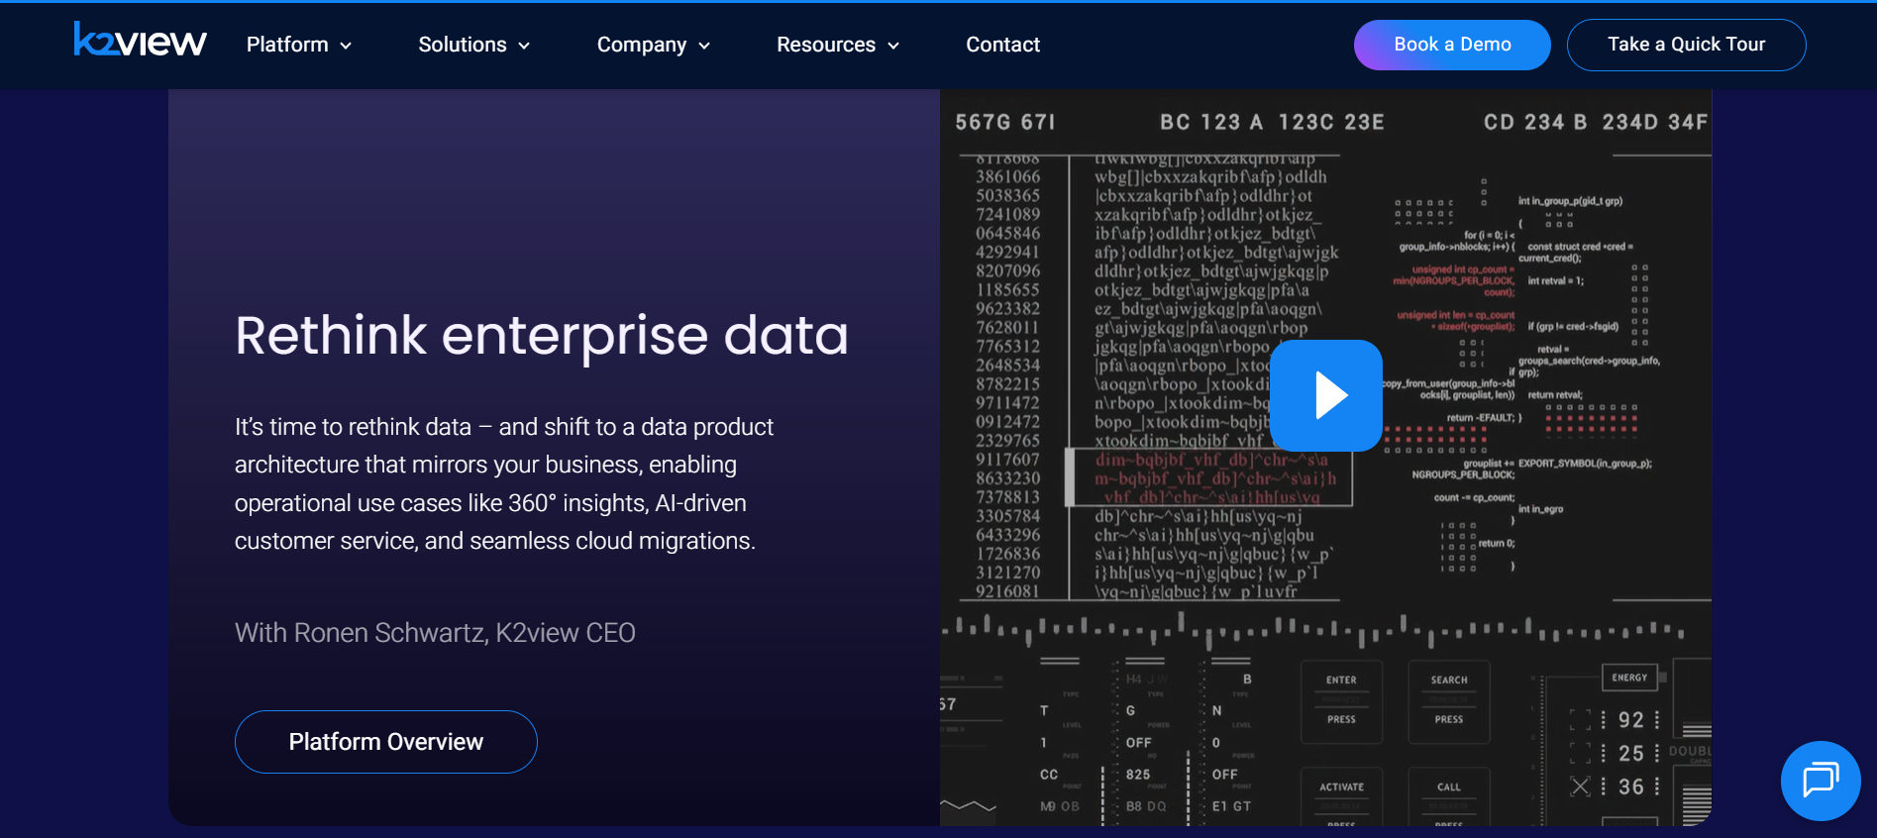Image resolution: width=1877 pixels, height=838 pixels.
Task: Click the Rethink enterprise data heading
Action: click(541, 335)
